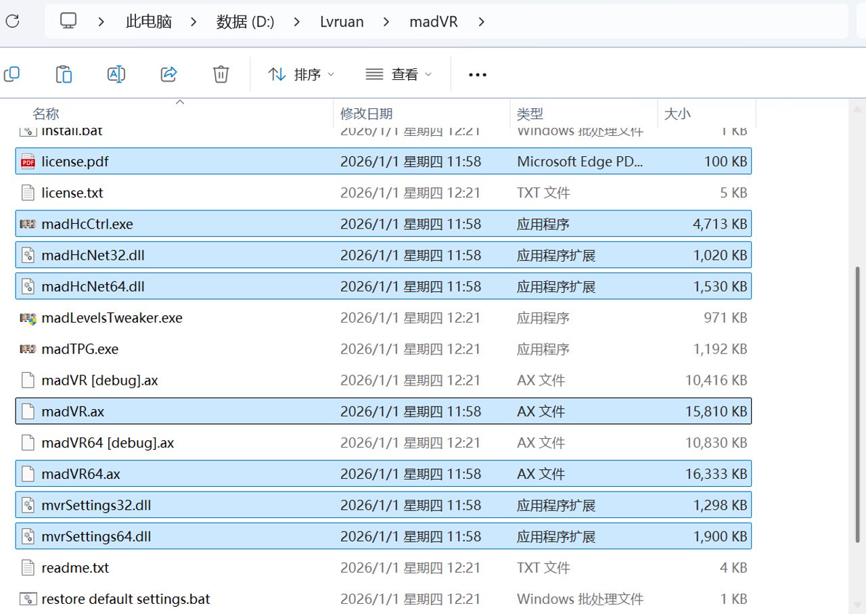Sort by 类型 column header
Image resolution: width=866 pixels, height=614 pixels.
(x=530, y=114)
